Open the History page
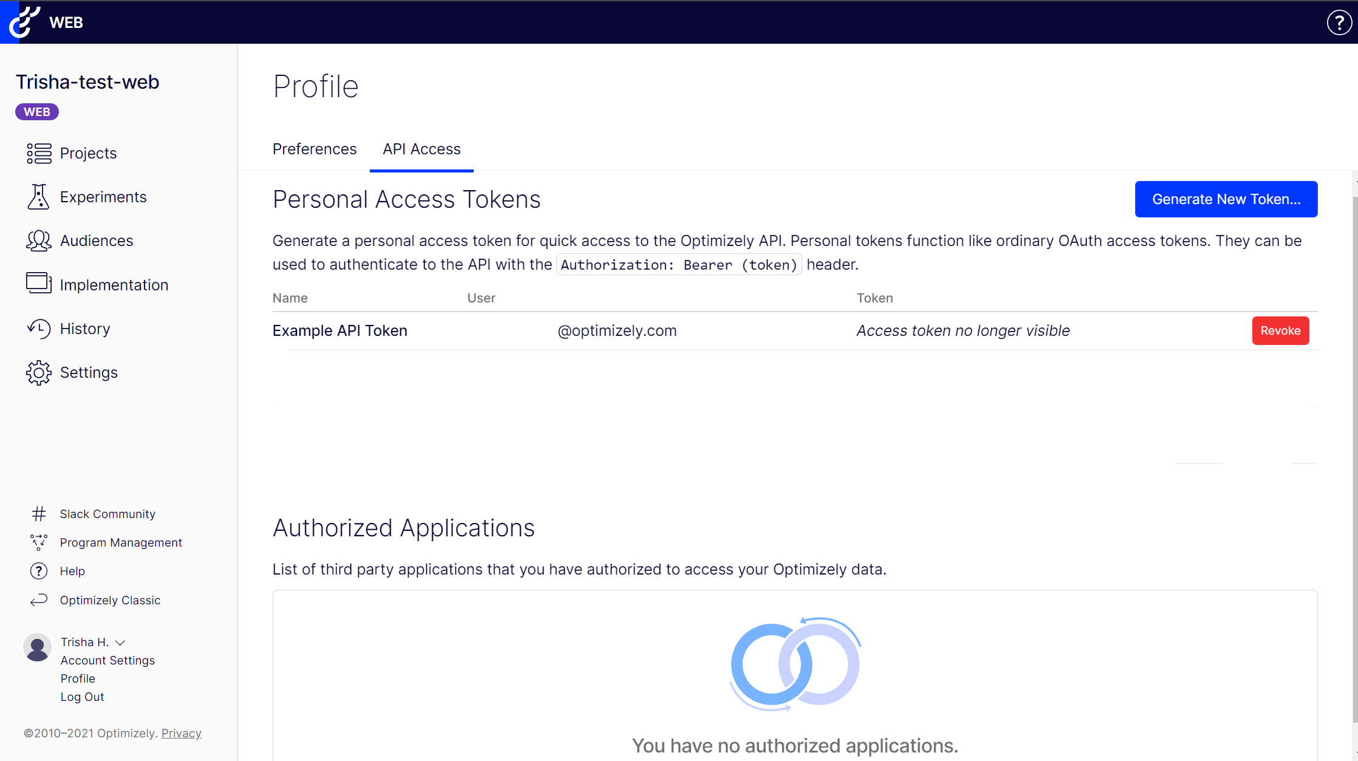Viewport: 1358px width, 761px height. (x=85, y=329)
